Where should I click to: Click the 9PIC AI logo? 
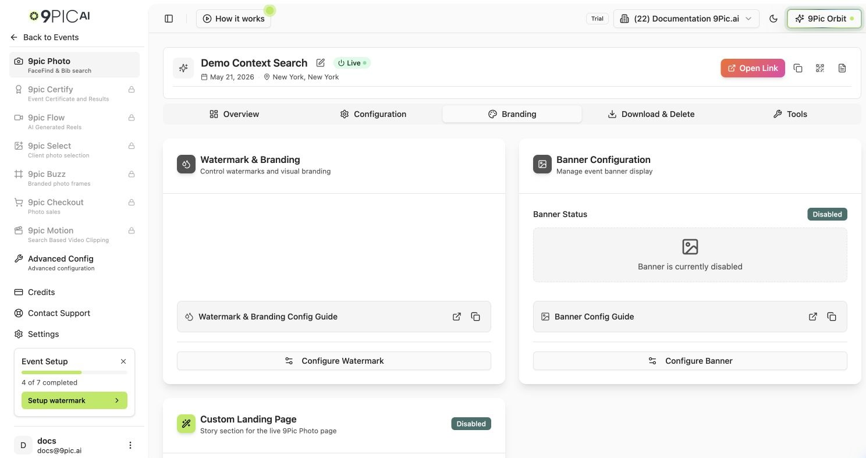[x=60, y=16]
